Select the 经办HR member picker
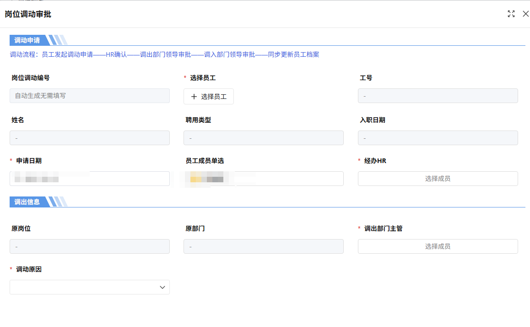 tap(438, 178)
